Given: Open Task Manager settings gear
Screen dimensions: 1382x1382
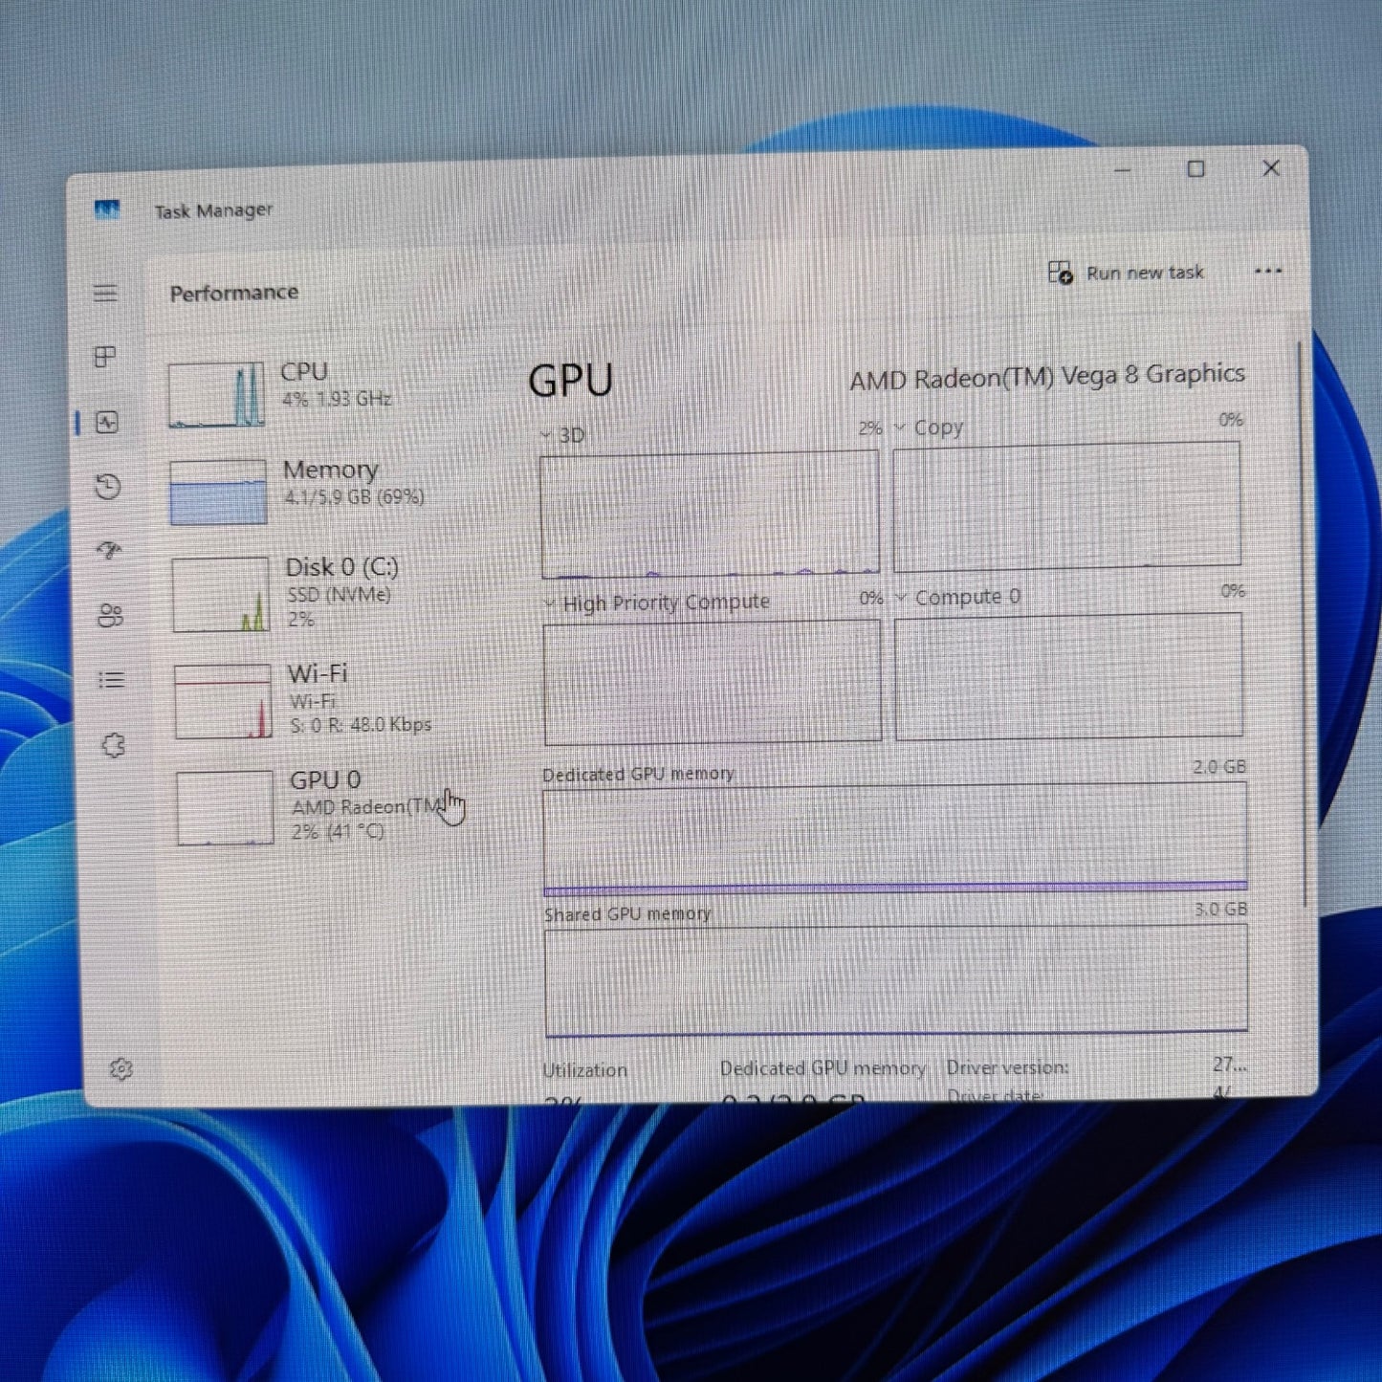Looking at the screenshot, I should (x=121, y=1069).
